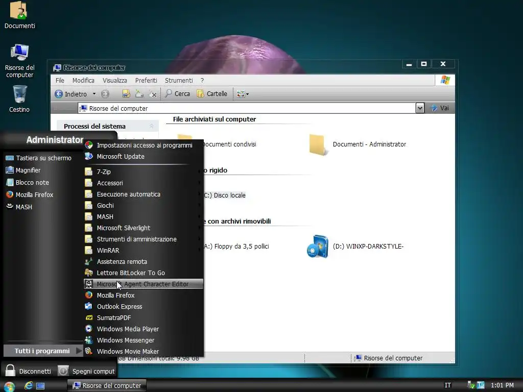Viewport: 523px width, 392px height.
Task: Launch Internet Explorer from quick launch
Action: (x=29, y=386)
